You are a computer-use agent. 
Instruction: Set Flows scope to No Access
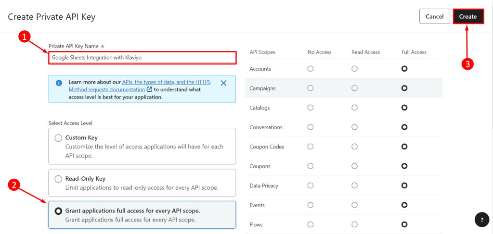(x=311, y=224)
